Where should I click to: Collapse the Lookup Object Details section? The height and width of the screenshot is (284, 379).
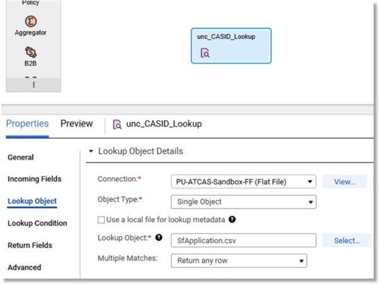click(x=92, y=151)
